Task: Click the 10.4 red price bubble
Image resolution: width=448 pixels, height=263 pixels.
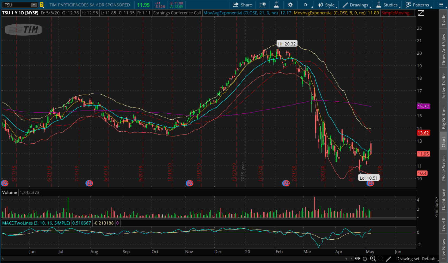Action: [422, 173]
